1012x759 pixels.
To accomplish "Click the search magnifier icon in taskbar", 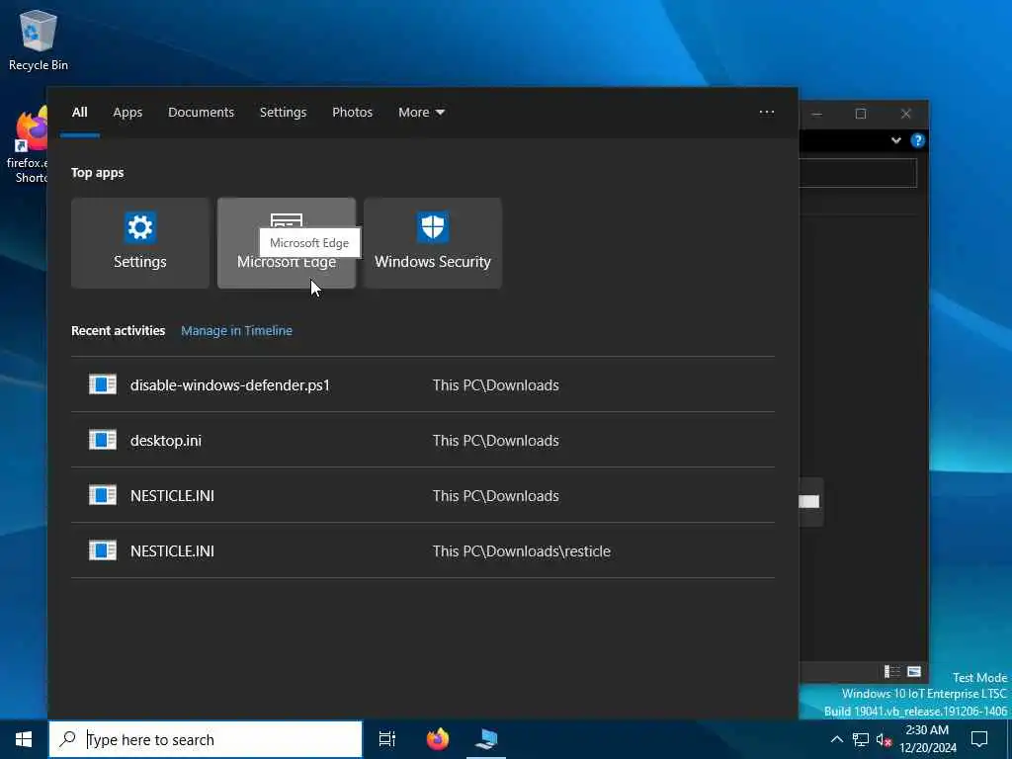I will (x=67, y=739).
